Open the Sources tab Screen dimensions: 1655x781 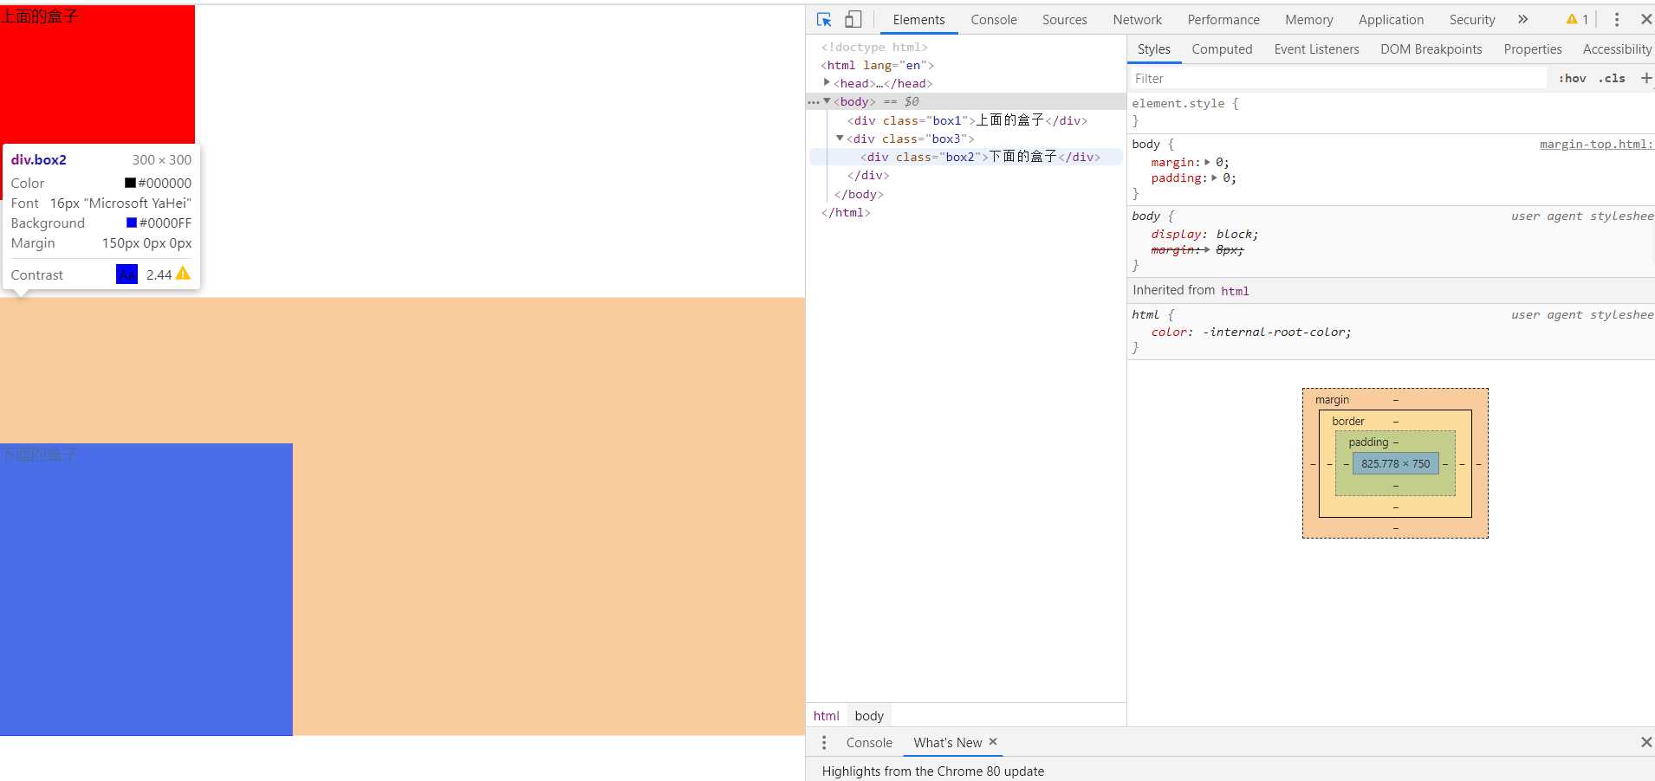1064,19
